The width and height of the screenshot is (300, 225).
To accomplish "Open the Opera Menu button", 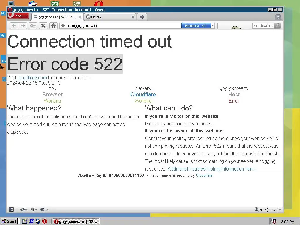I will pos(18,16).
